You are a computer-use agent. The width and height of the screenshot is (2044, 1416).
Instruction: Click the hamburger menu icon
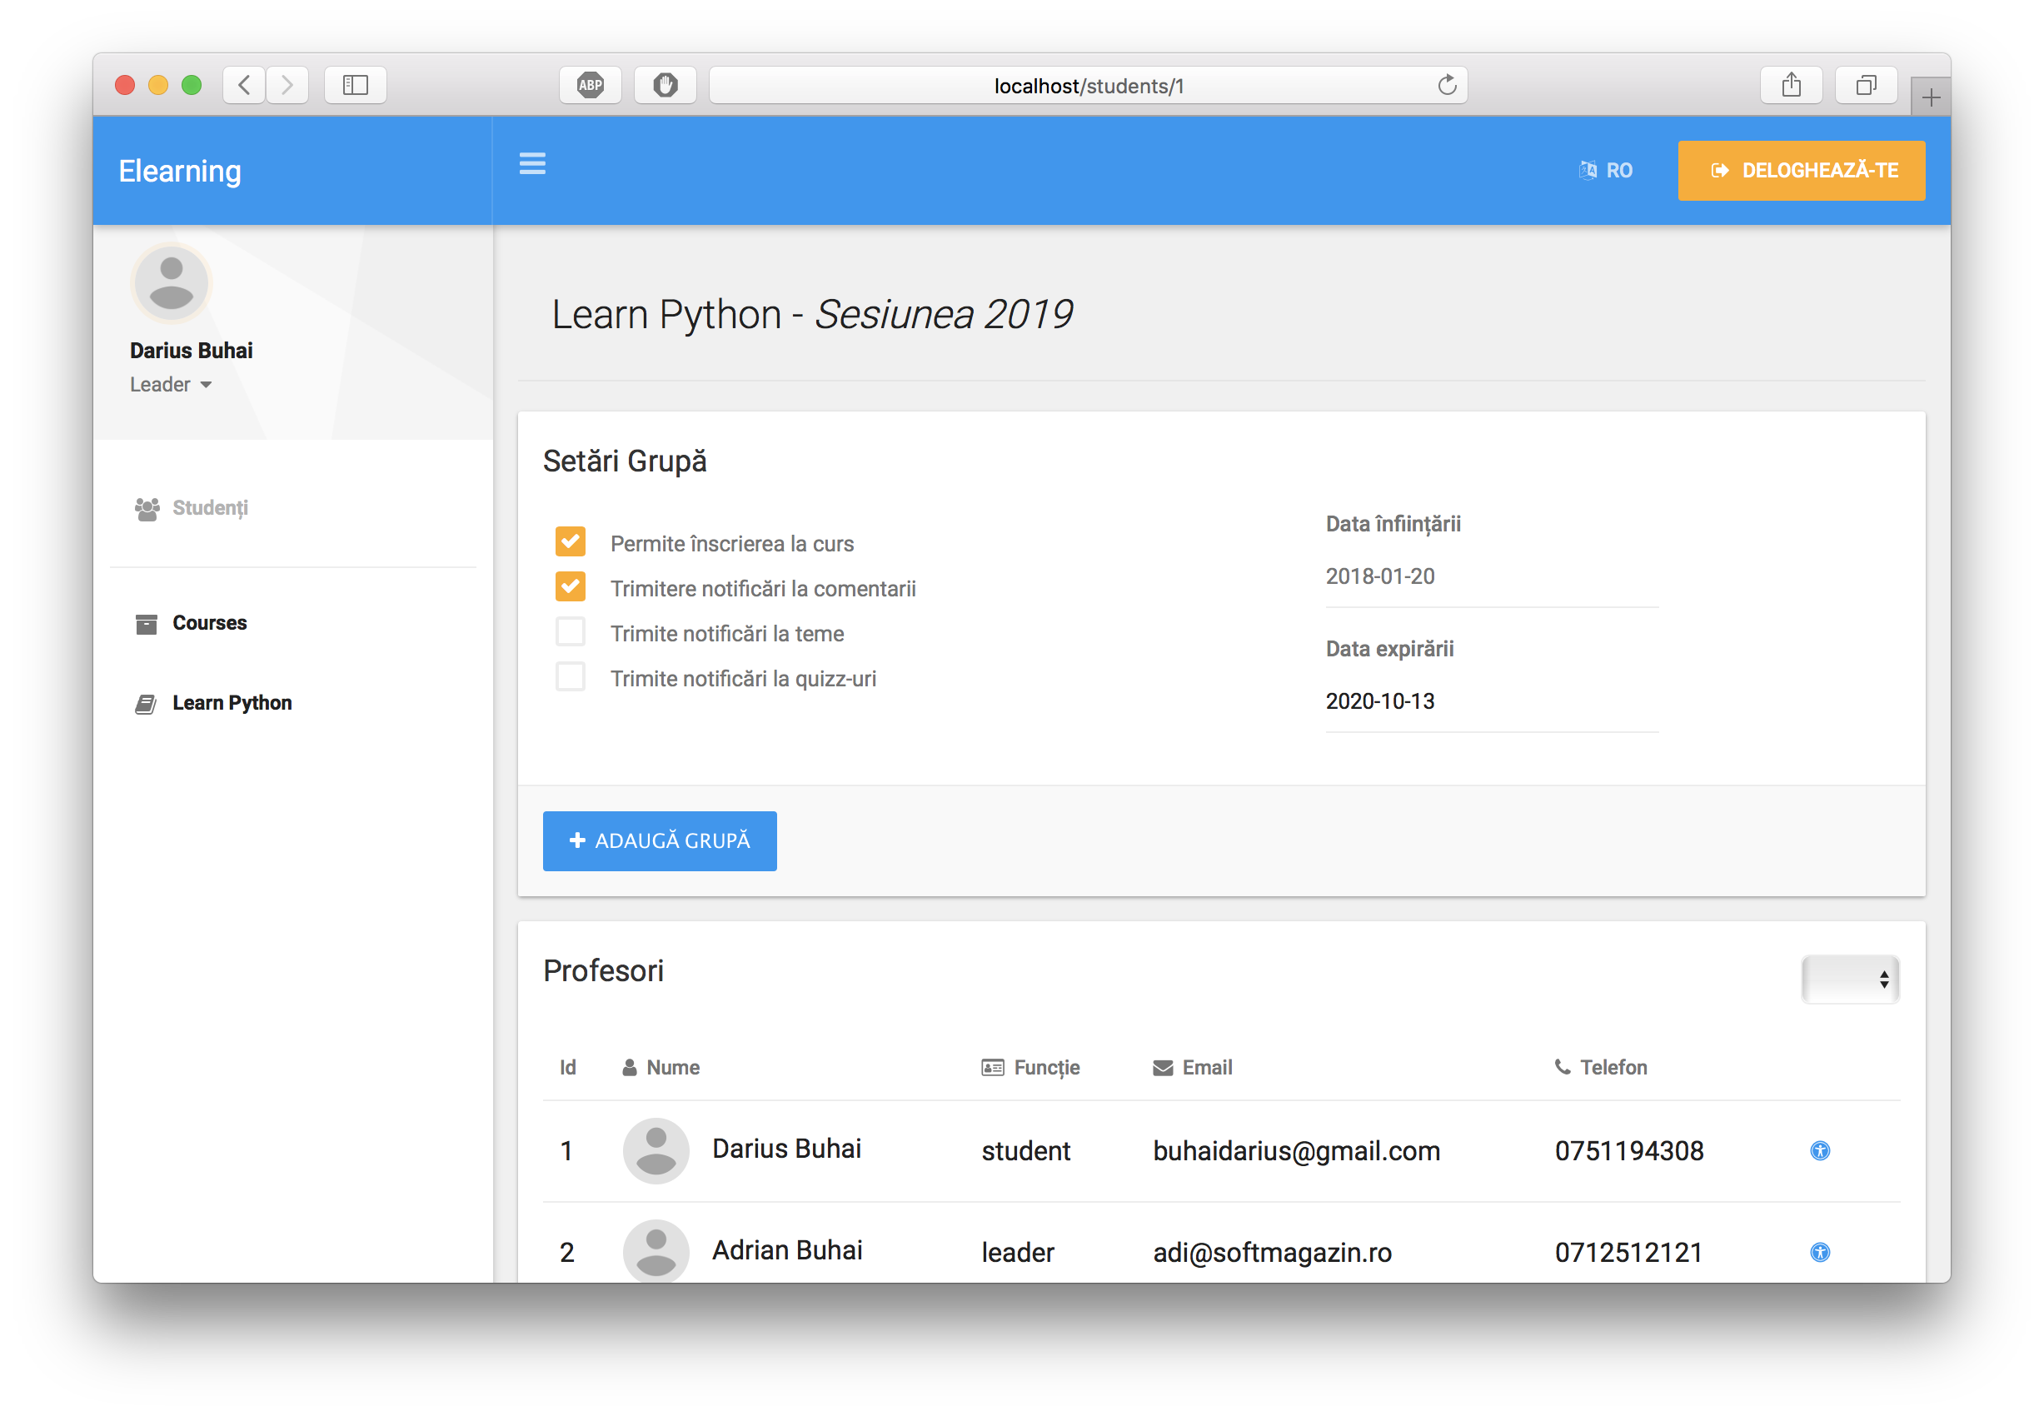[531, 163]
